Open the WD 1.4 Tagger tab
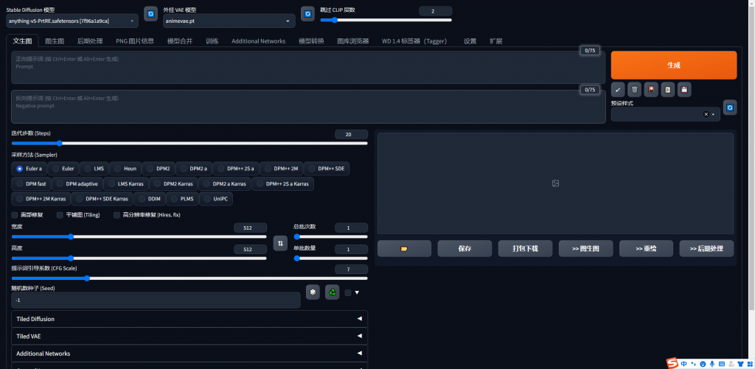 click(414, 41)
